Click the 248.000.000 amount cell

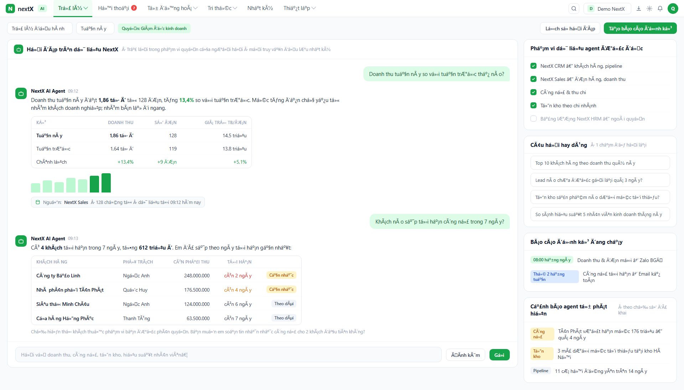[197, 276]
